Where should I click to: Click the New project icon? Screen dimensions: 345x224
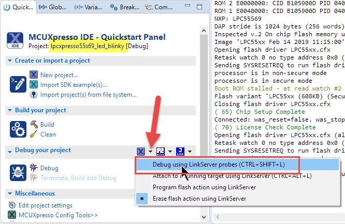coord(34,75)
